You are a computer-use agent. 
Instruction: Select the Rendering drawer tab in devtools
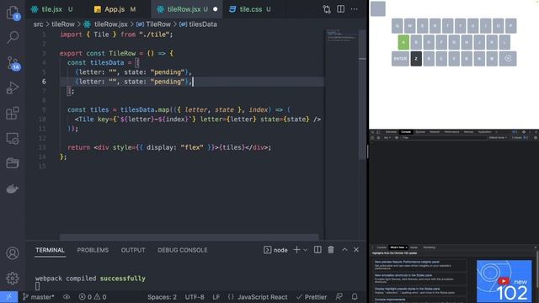(429, 247)
